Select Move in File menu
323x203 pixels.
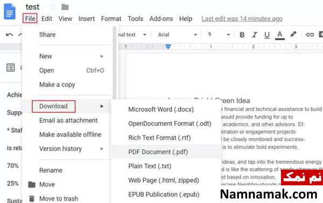point(67,185)
